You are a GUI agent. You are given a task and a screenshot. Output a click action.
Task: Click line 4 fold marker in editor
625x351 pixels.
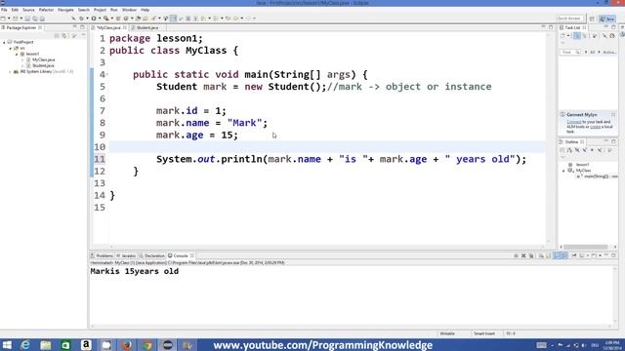click(106, 74)
